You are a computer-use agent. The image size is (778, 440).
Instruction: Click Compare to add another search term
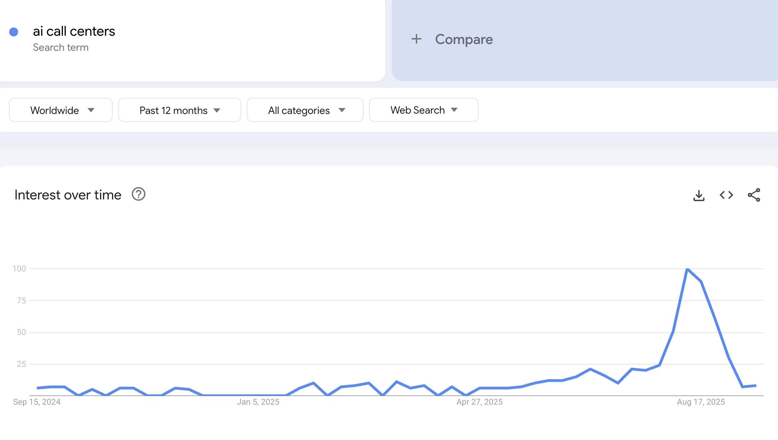(464, 39)
